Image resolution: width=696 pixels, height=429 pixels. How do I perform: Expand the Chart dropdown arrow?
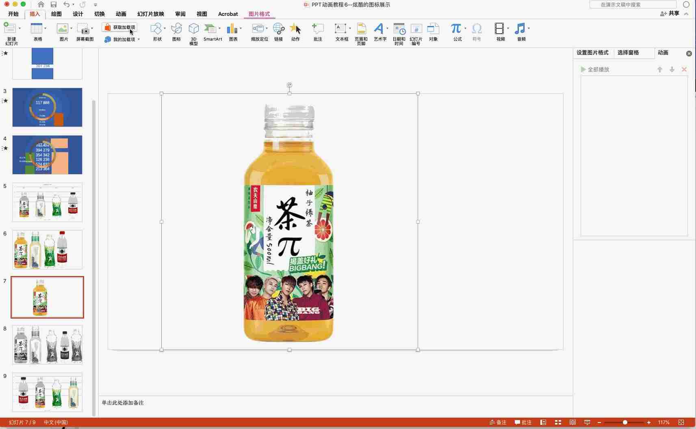241,28
